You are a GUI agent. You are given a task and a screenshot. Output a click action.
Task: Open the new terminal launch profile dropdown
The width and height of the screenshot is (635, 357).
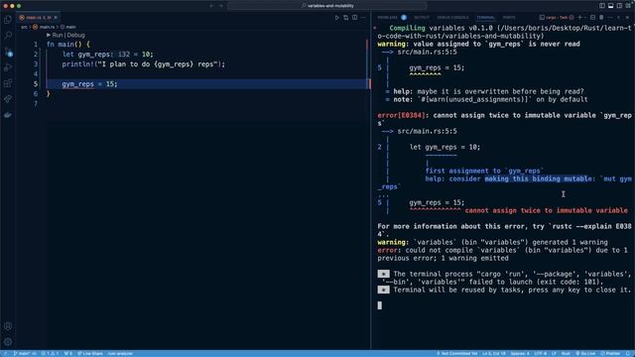click(x=584, y=18)
